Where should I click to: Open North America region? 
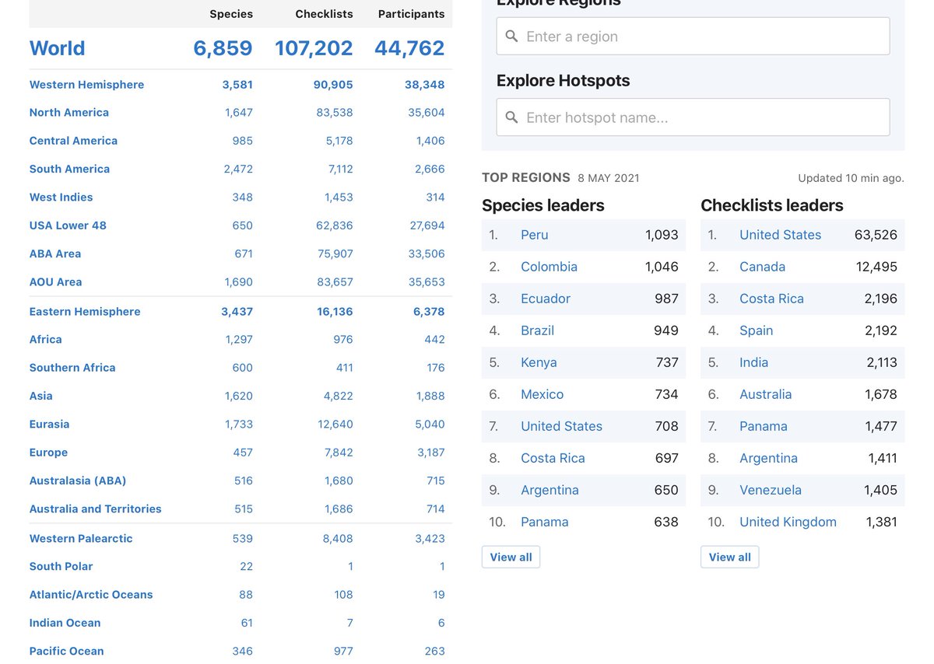tap(68, 113)
